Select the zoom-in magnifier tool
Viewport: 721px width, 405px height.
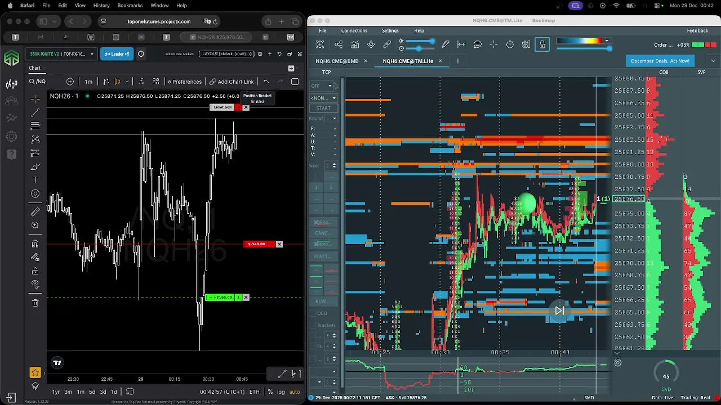pos(35,225)
